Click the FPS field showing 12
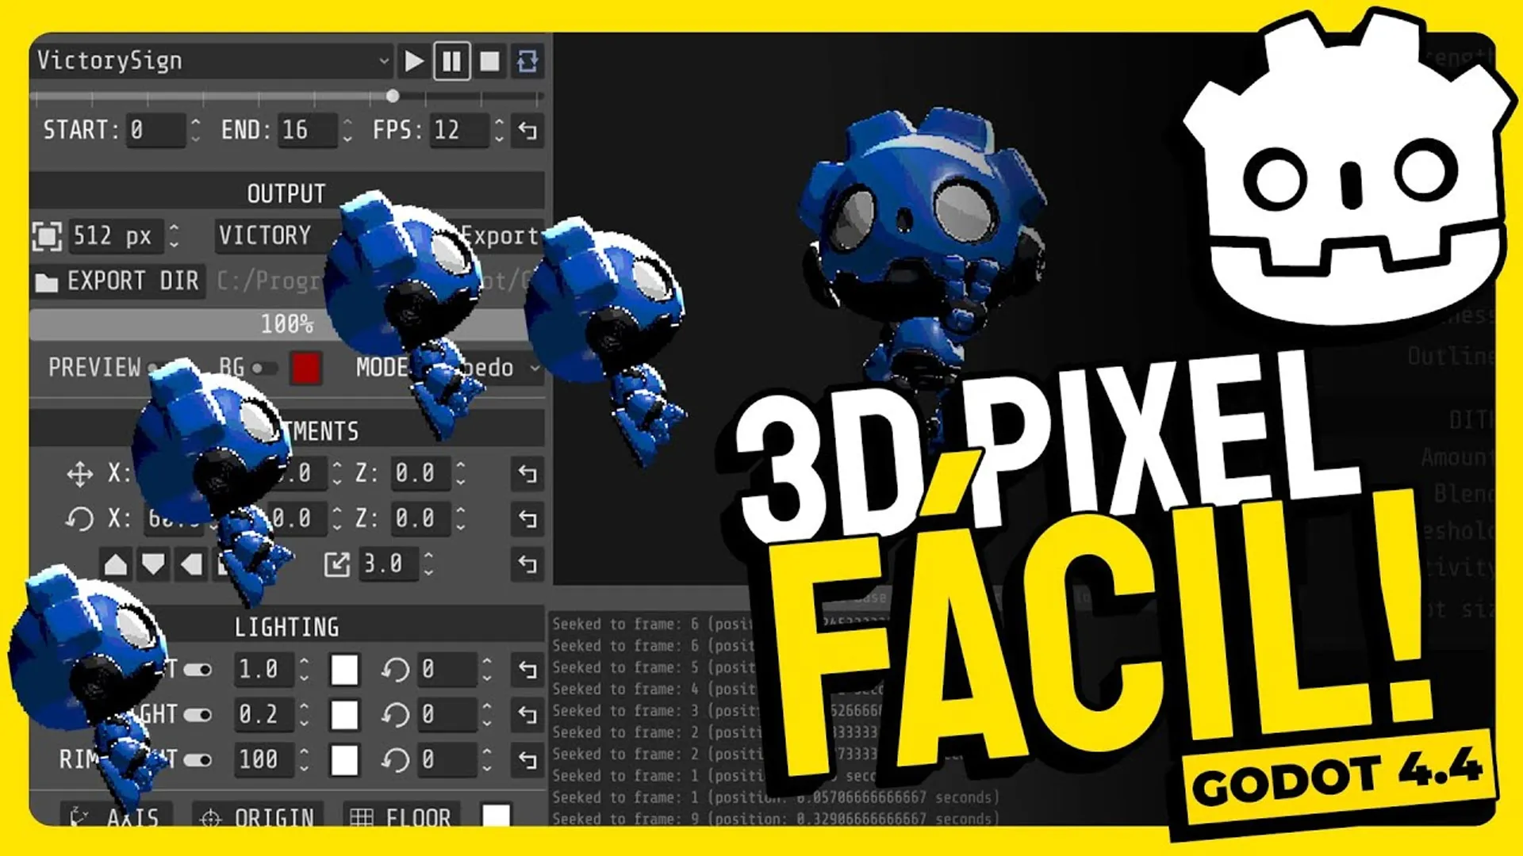 point(458,130)
